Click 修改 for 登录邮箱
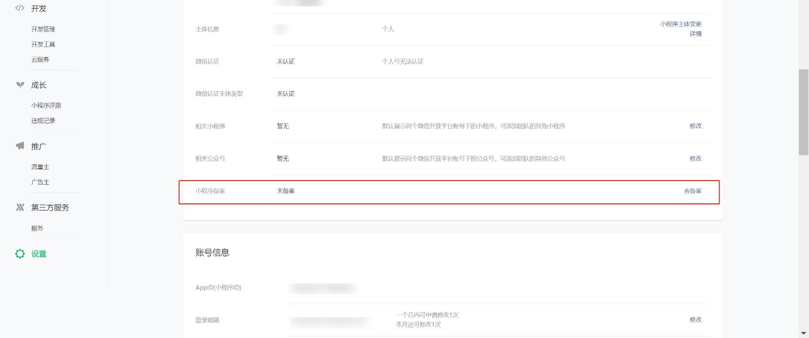 tap(696, 320)
